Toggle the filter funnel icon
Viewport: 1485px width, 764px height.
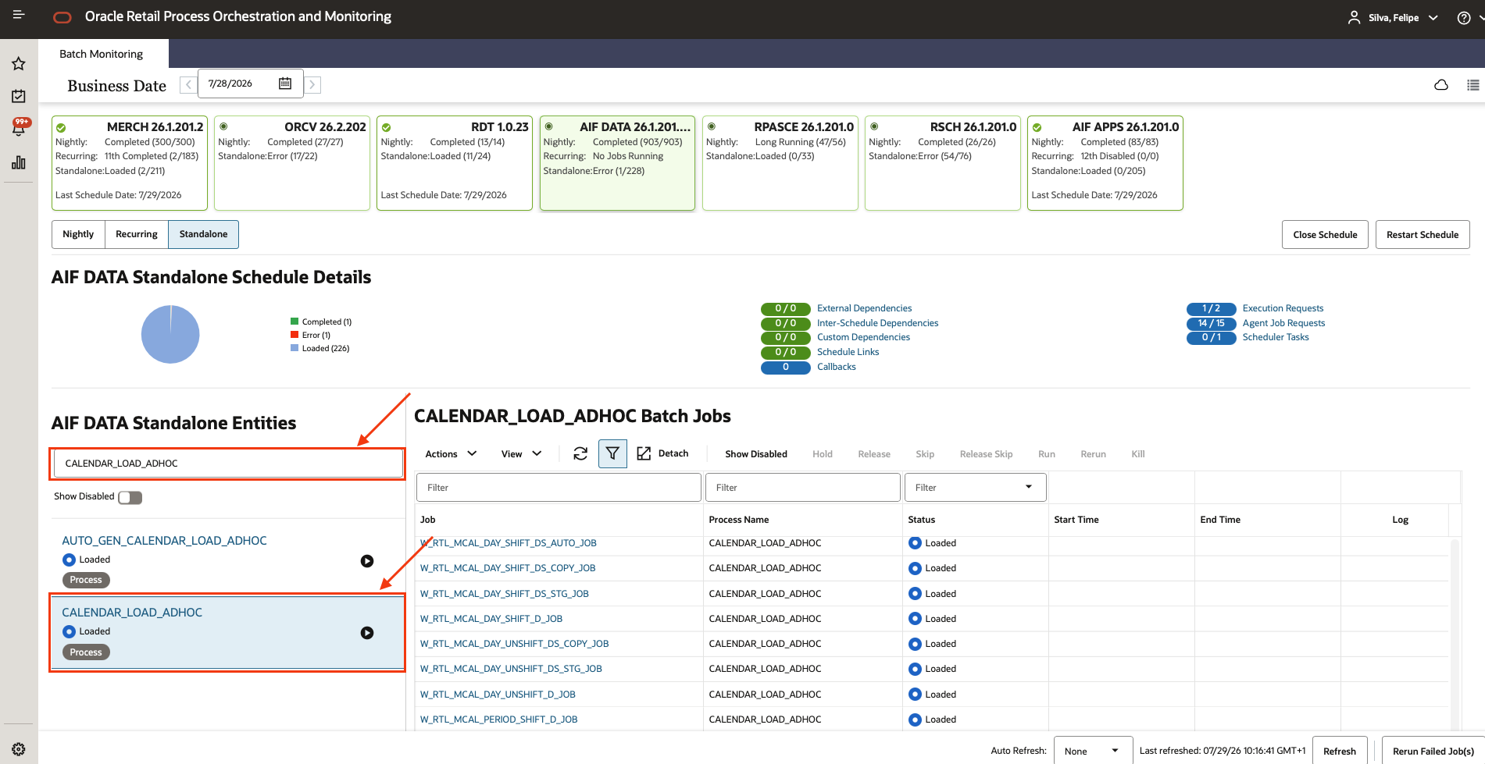click(x=612, y=453)
